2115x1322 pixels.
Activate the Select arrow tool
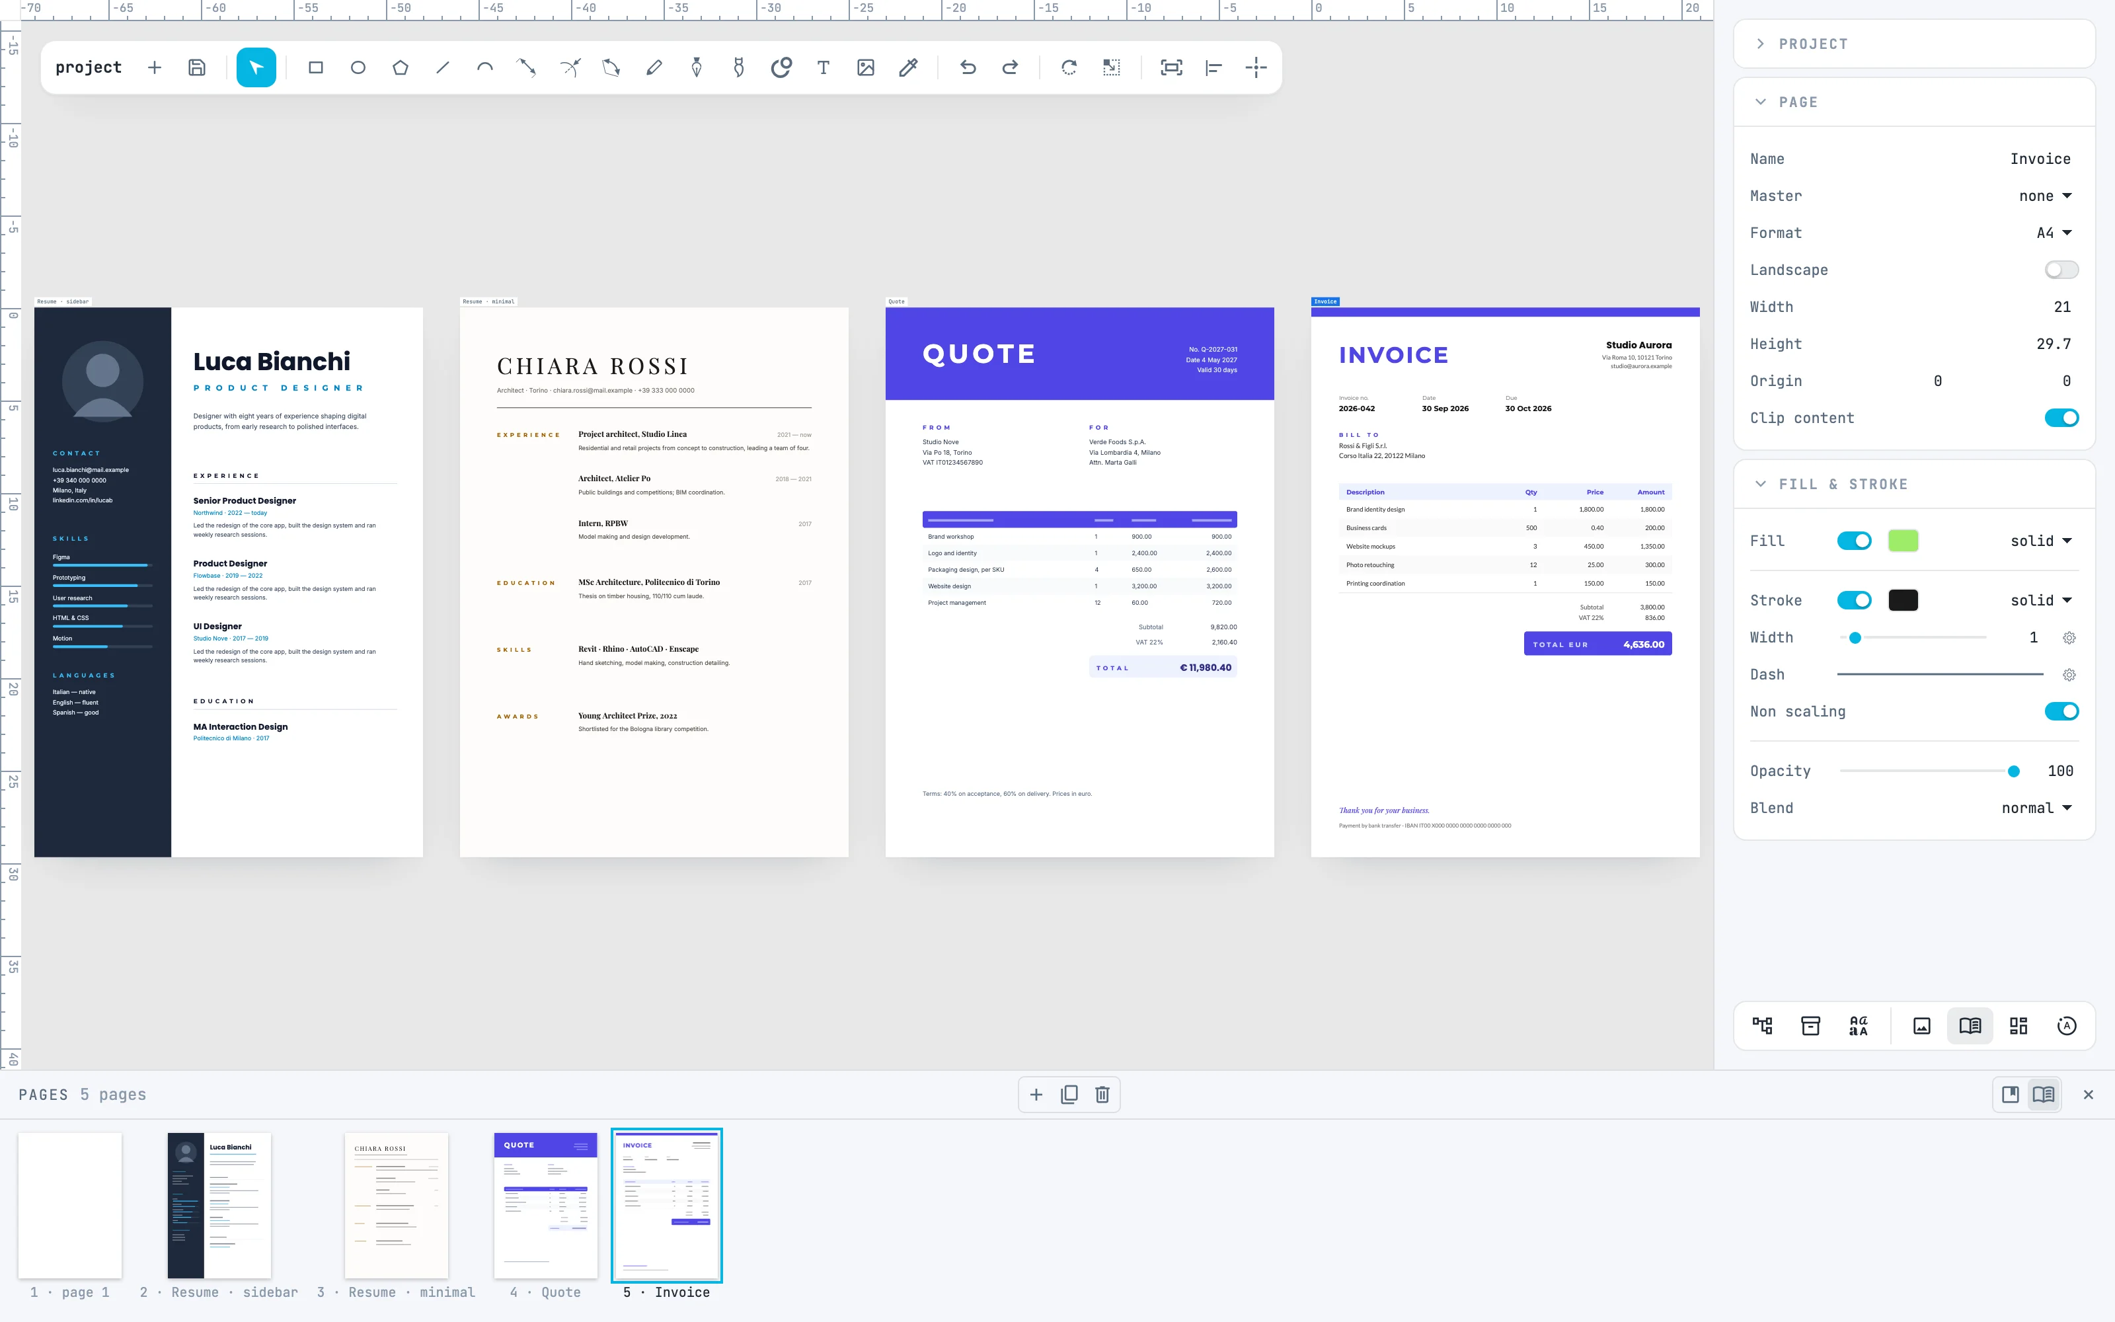click(256, 67)
